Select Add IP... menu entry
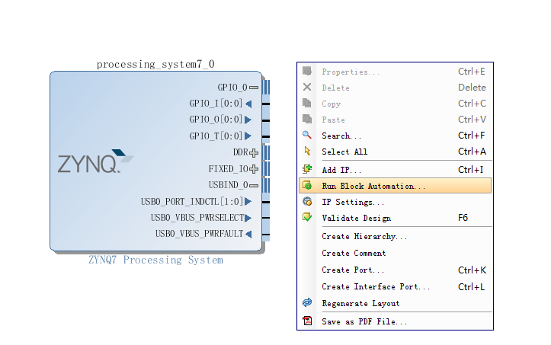551x345 pixels. 395,170
